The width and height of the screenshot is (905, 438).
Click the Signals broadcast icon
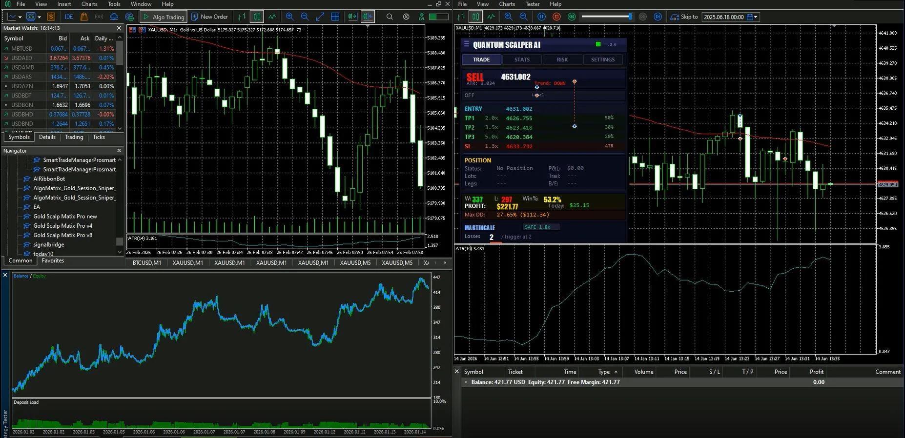pyautogui.click(x=99, y=17)
